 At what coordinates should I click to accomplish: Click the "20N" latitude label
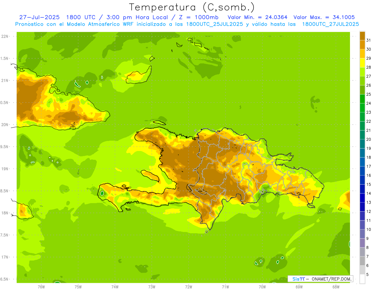tap(5, 125)
